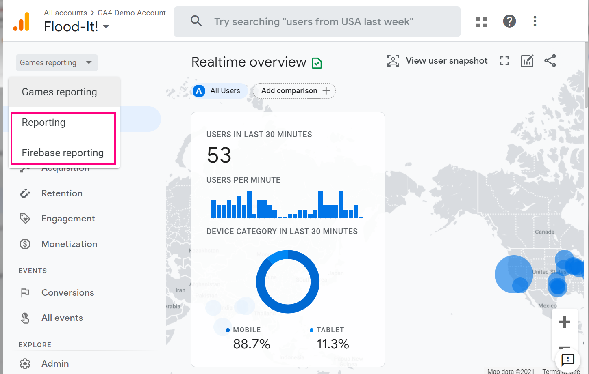Screen dimensions: 589x374
Task: Click the green report status badge
Action: tap(317, 63)
